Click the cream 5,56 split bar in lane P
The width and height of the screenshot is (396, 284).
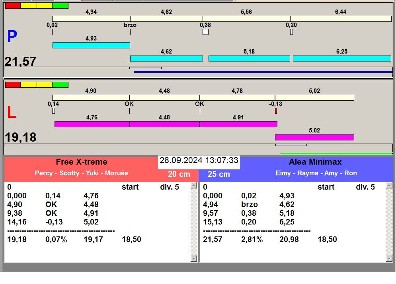[246, 19]
